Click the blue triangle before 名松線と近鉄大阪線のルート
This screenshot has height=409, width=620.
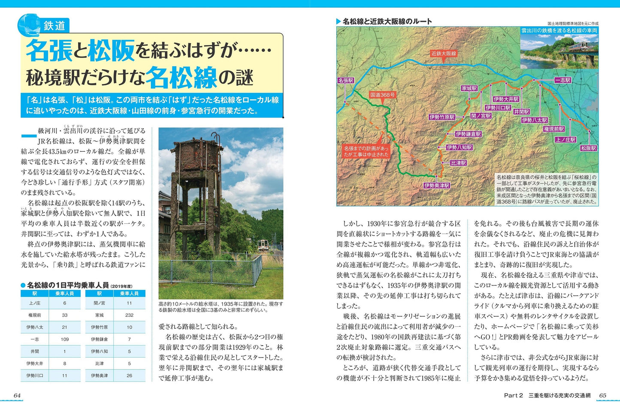(x=339, y=21)
